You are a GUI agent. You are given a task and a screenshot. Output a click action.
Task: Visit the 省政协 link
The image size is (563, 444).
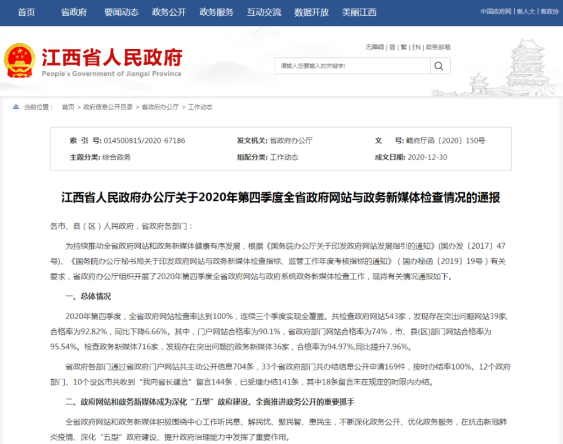[x=549, y=11]
